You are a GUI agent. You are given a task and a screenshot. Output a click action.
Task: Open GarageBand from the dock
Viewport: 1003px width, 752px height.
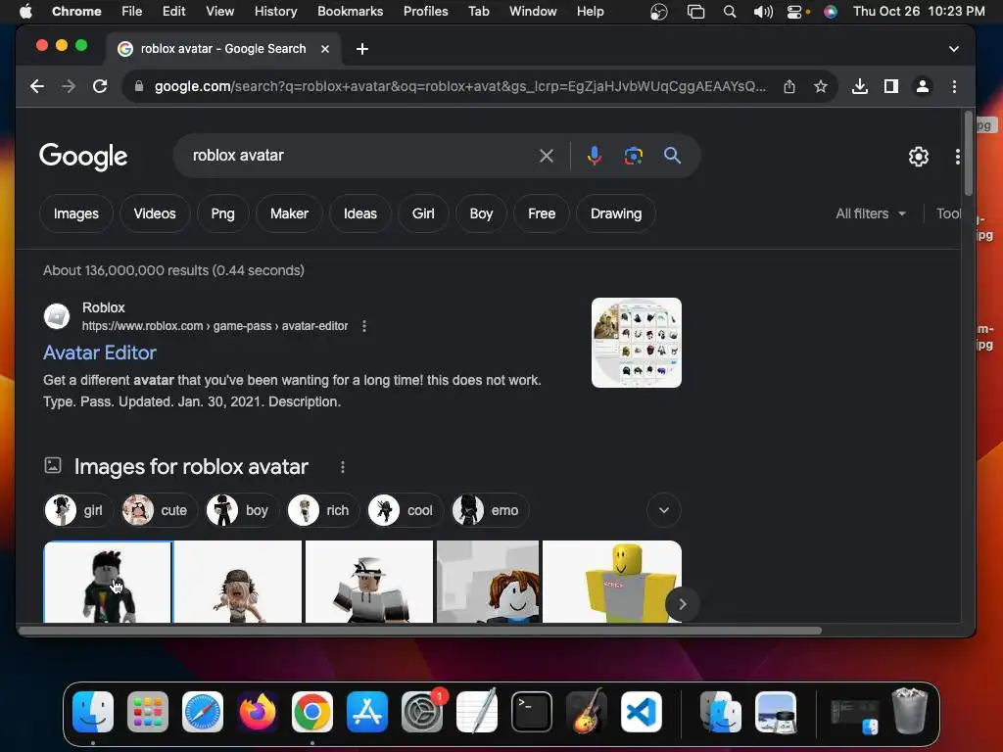tap(587, 712)
